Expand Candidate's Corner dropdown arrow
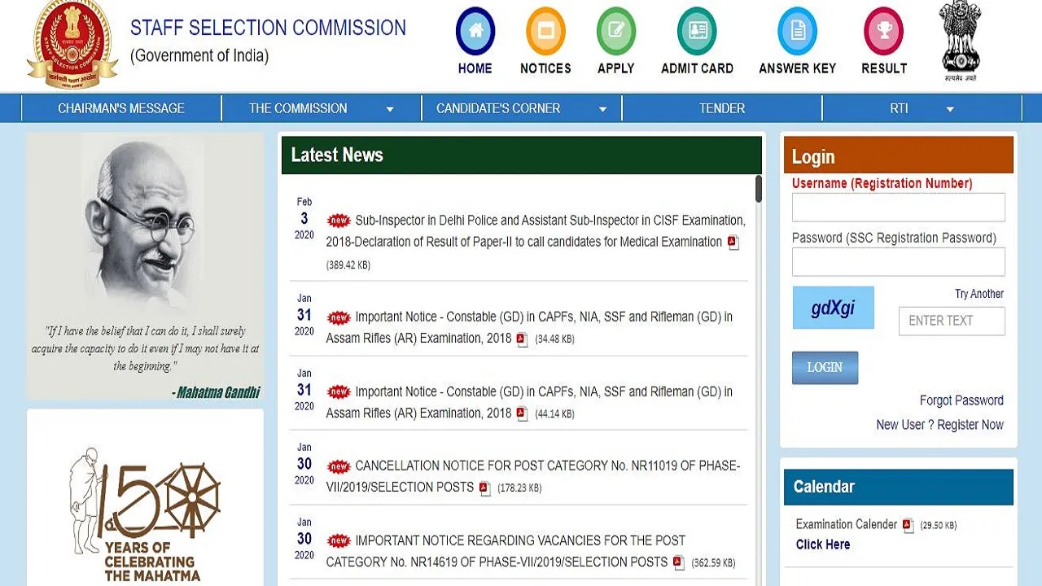Screen dimensions: 1042x586 pos(603,109)
